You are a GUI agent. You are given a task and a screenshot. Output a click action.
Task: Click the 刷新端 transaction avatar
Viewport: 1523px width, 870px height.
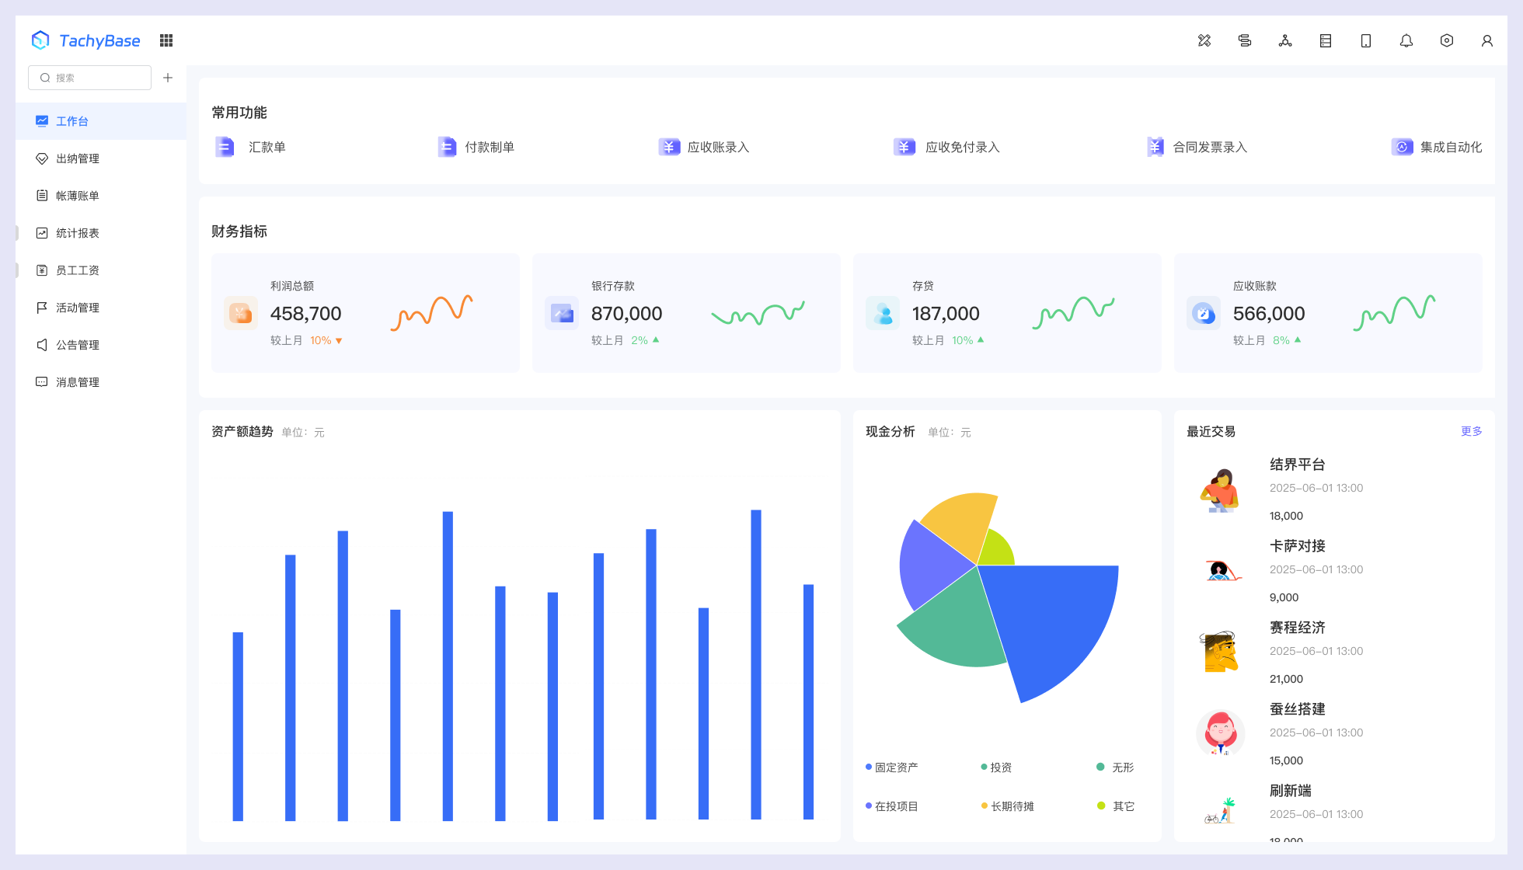coord(1221,811)
